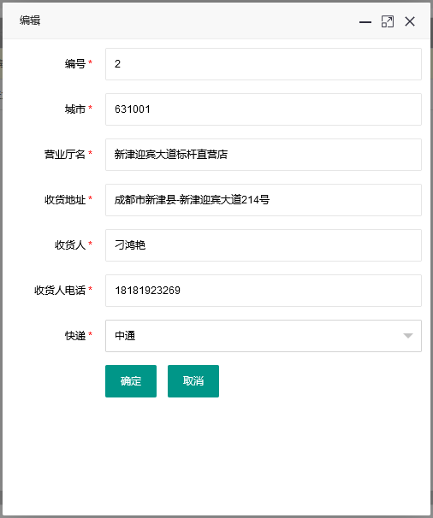The width and height of the screenshot is (433, 518).
Task: Click the 收货地址 field label
Action: 65,199
